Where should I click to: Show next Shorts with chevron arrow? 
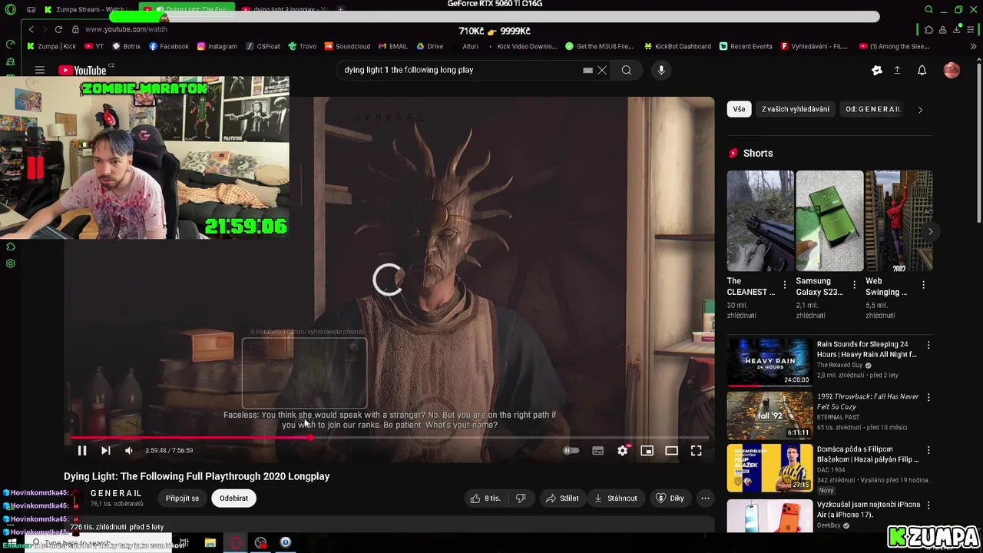click(930, 231)
